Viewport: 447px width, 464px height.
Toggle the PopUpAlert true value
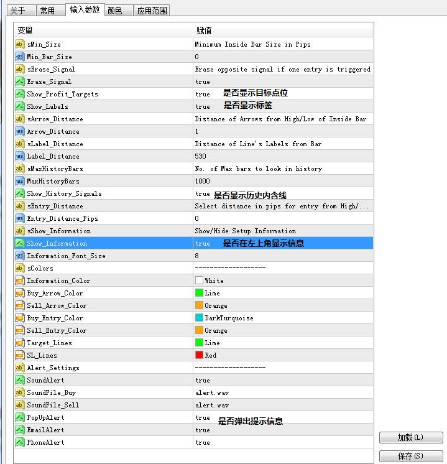tap(203, 417)
